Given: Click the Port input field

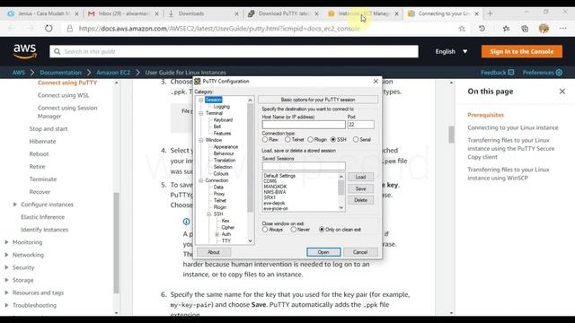Looking at the screenshot, I should point(361,125).
